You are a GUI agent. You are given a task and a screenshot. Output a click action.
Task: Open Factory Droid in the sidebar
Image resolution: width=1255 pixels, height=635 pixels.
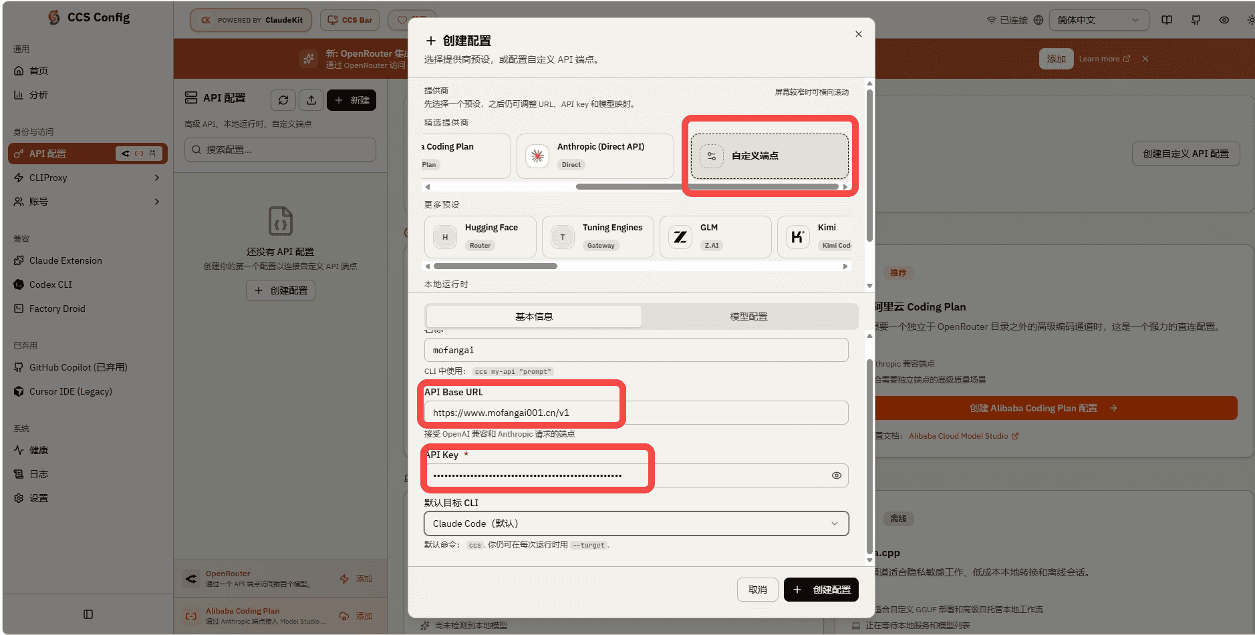point(87,308)
